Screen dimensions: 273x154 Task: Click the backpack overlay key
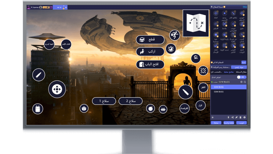pyautogui.click(x=38, y=109)
